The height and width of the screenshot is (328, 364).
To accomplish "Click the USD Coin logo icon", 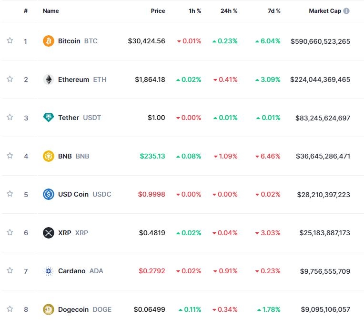I will pos(49,194).
